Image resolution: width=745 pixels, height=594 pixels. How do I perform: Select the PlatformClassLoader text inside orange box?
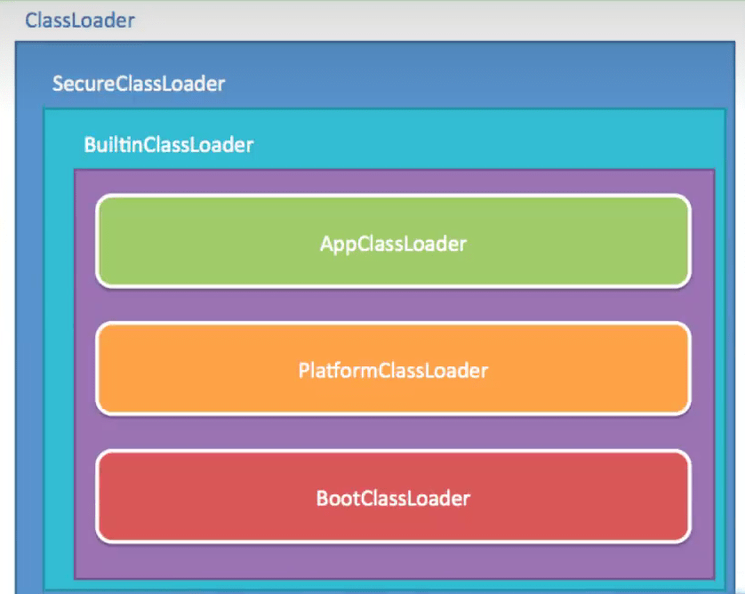point(393,370)
